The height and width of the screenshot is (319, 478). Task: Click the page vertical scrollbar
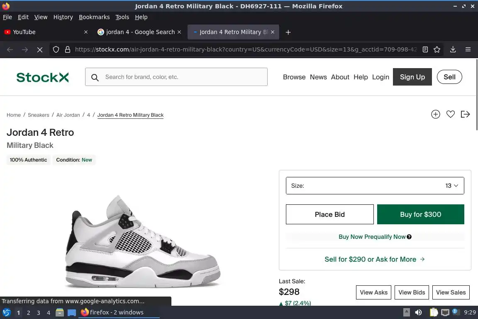(476, 95)
